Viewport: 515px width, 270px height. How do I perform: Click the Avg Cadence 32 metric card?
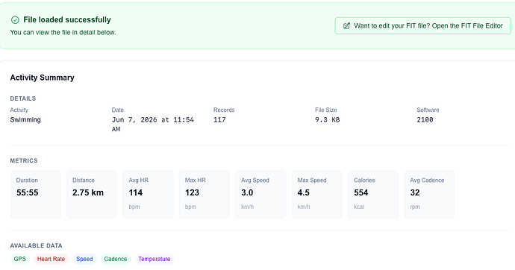429,194
